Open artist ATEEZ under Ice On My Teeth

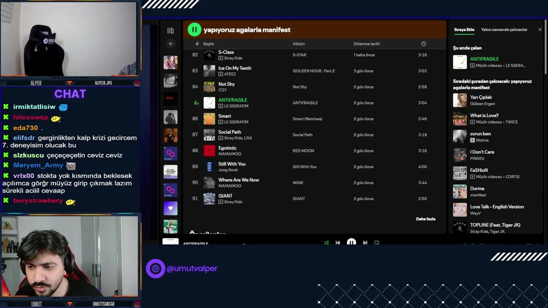(x=230, y=74)
